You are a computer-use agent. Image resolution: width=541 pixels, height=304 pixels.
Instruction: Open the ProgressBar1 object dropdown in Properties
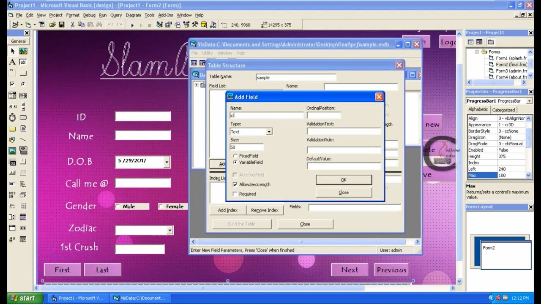529,101
